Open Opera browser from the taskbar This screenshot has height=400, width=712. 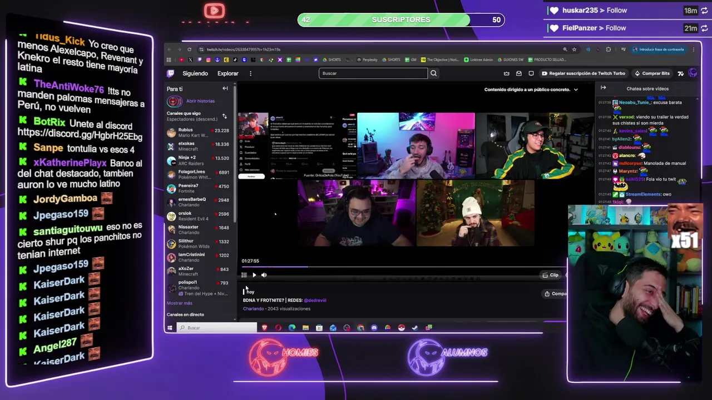click(x=278, y=328)
